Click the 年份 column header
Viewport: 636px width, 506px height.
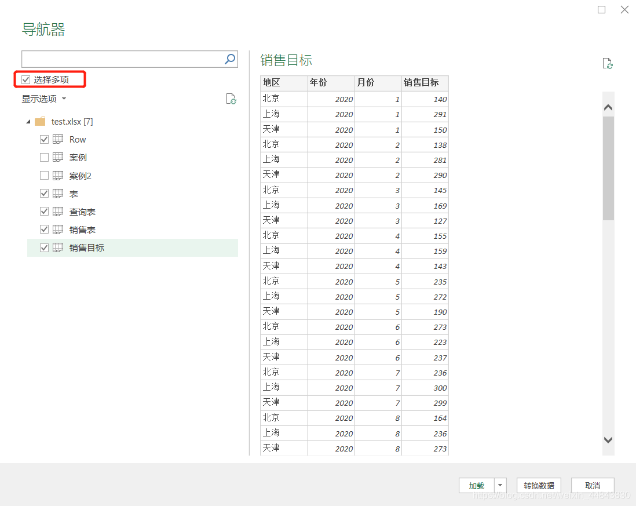tap(331, 83)
